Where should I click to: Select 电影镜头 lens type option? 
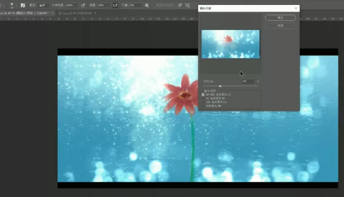click(x=203, y=106)
